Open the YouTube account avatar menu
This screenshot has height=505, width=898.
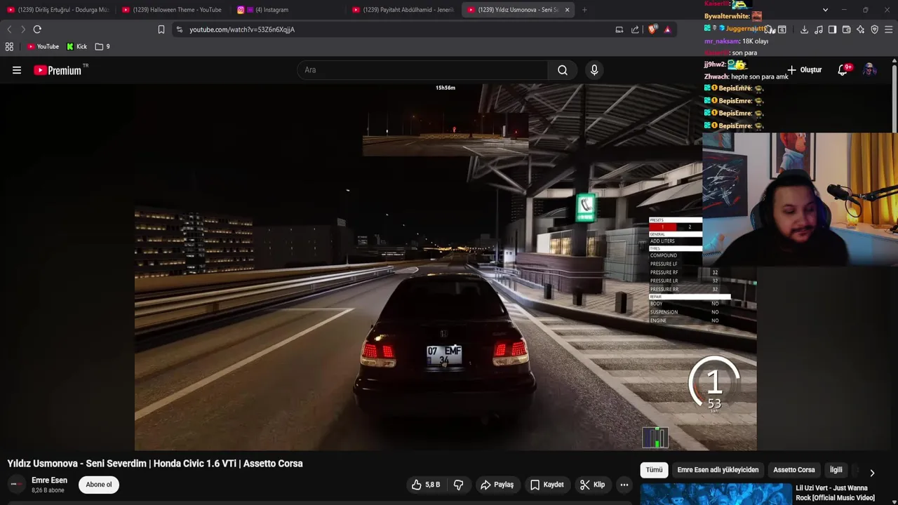click(x=869, y=69)
